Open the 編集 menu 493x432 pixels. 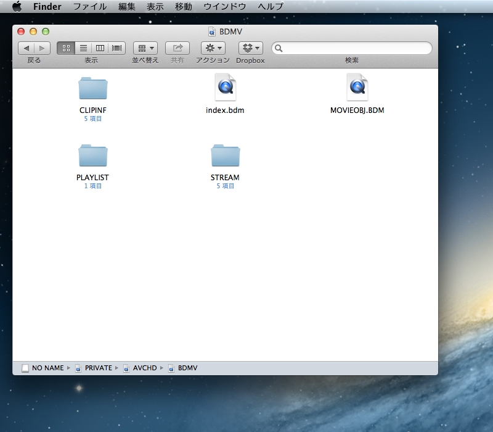(127, 6)
